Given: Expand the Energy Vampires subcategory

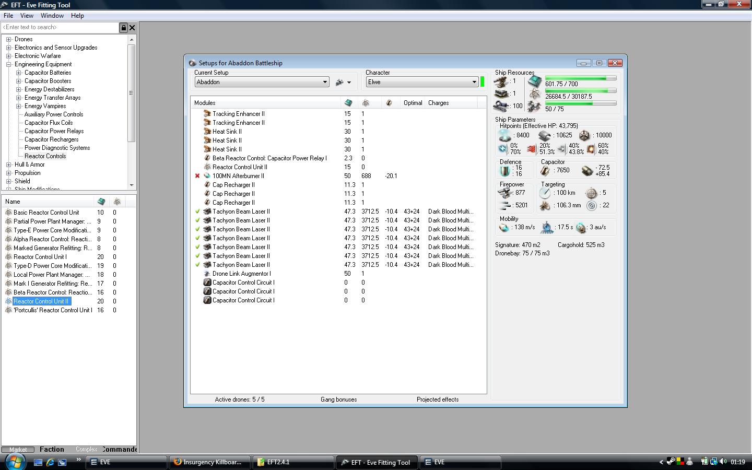Looking at the screenshot, I should coord(19,106).
